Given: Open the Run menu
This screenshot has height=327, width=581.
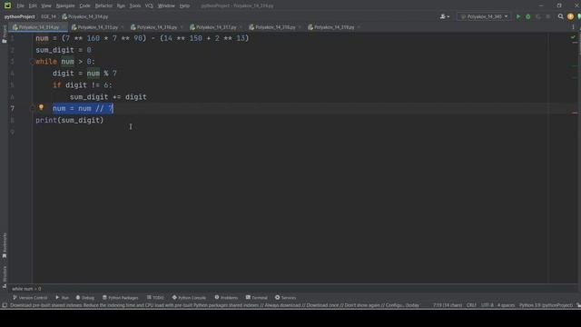Looking at the screenshot, I should click(x=121, y=5).
